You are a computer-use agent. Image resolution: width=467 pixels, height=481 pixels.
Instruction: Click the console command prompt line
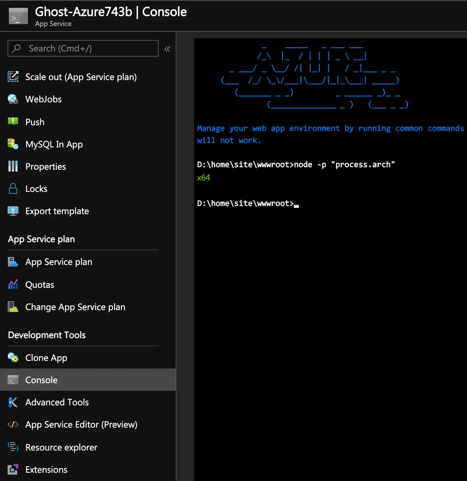[x=248, y=203]
